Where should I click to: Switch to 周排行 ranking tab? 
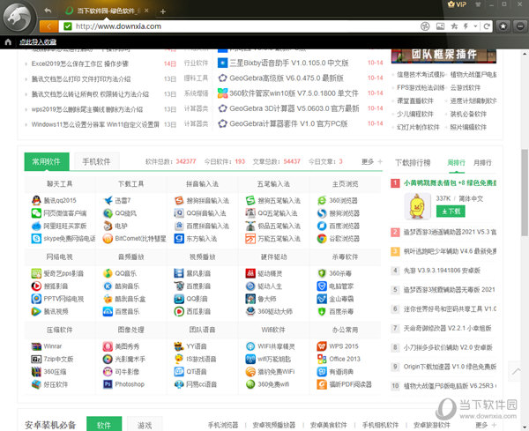pyautogui.click(x=456, y=162)
